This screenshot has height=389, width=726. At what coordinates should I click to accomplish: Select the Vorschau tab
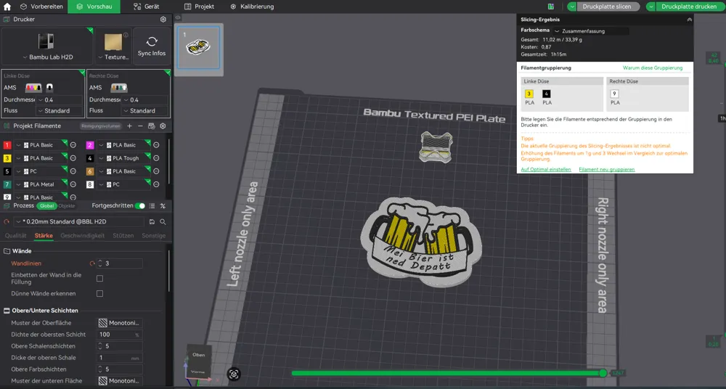(x=94, y=7)
